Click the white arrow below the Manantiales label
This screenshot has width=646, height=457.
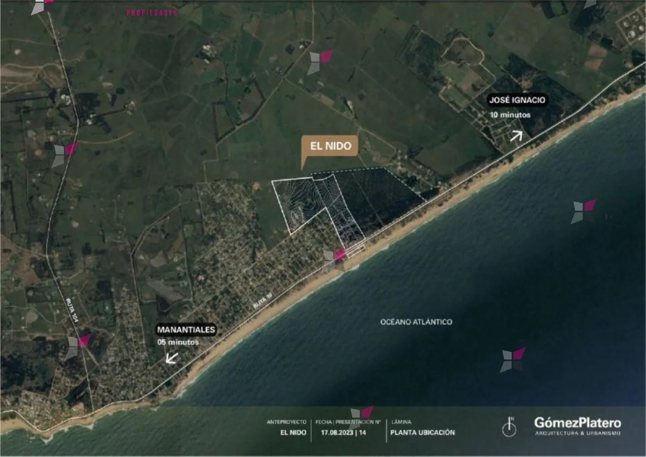click(x=172, y=358)
